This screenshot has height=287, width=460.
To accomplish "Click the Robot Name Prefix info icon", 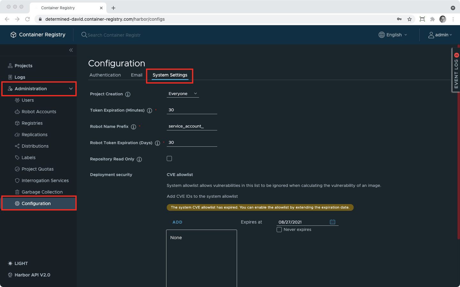I will coord(134,127).
